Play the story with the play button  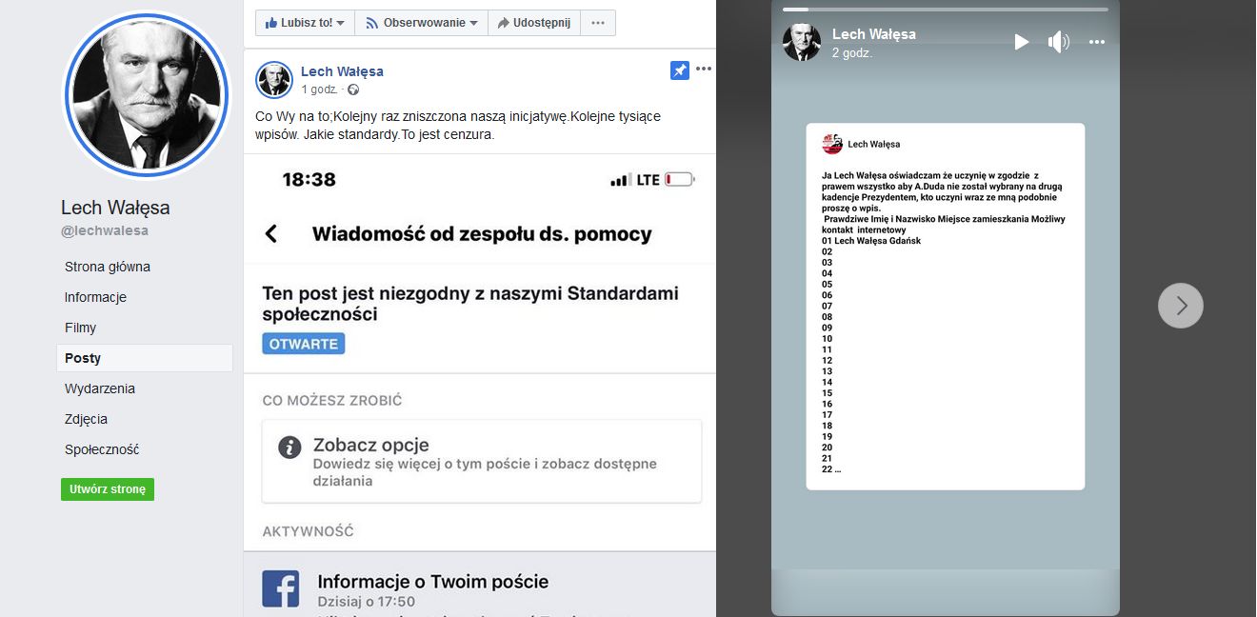1021,42
